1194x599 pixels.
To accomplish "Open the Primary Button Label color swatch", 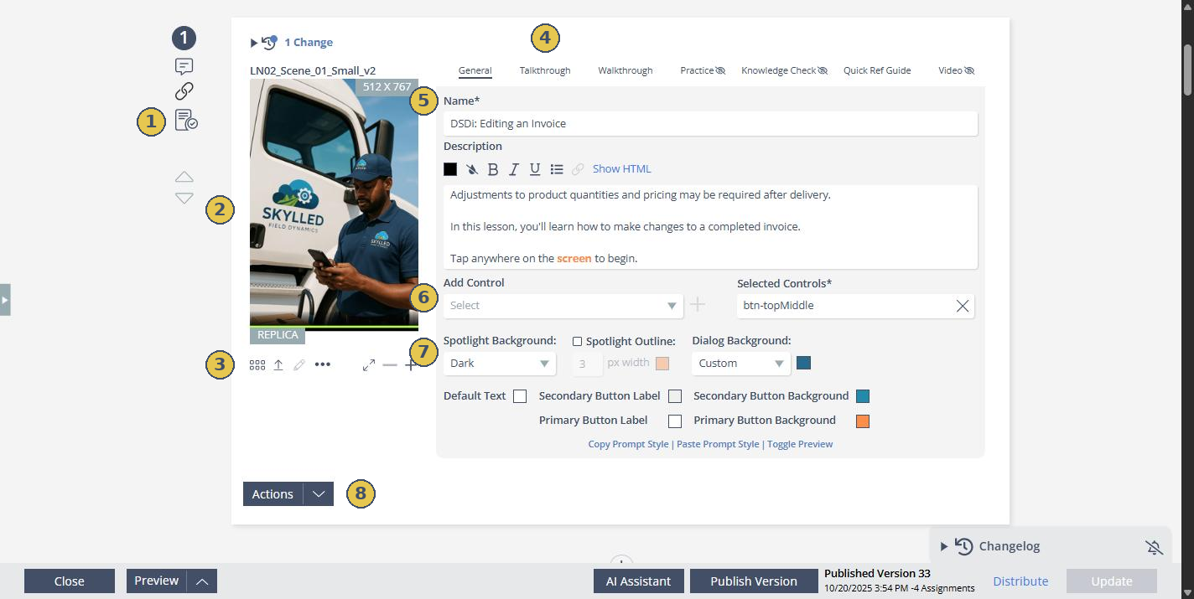I will pyautogui.click(x=675, y=421).
